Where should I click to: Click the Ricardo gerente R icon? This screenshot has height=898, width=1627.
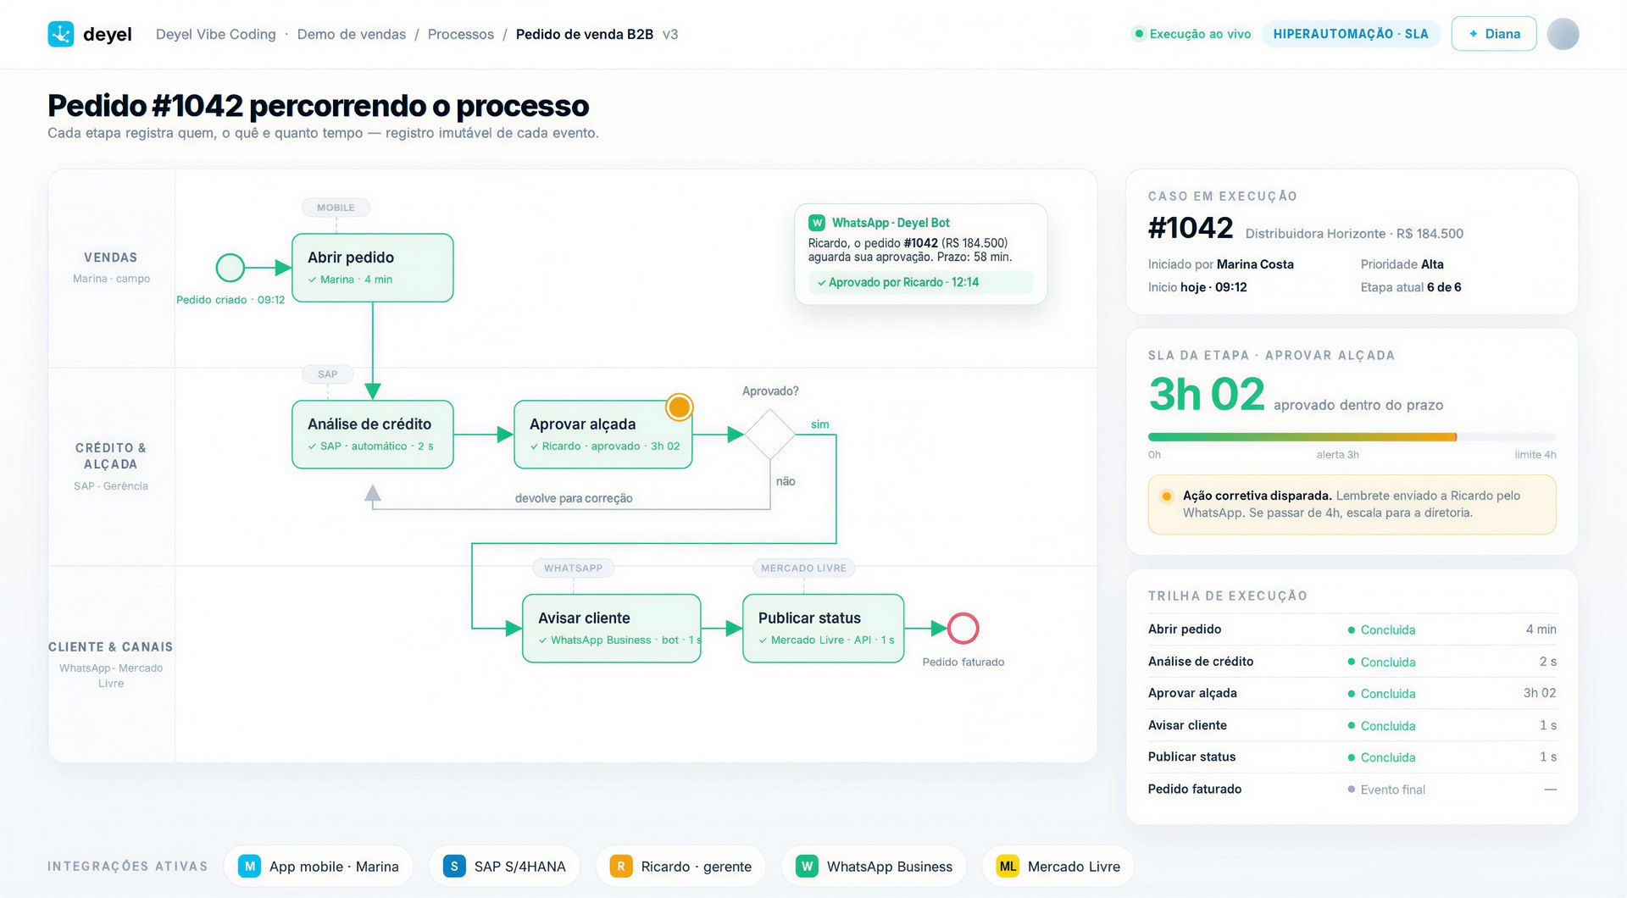tap(621, 866)
